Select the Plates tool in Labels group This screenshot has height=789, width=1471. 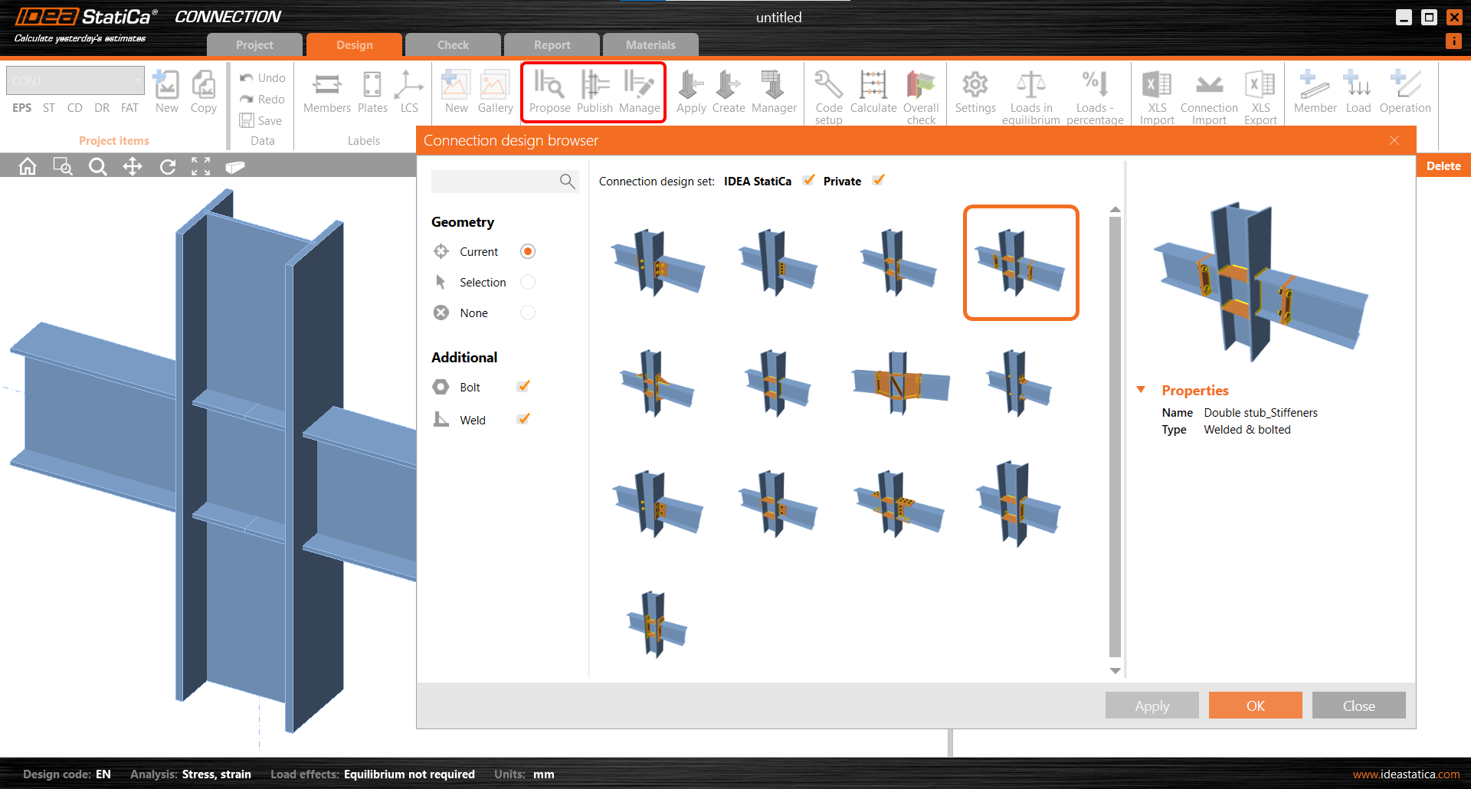pyautogui.click(x=372, y=92)
